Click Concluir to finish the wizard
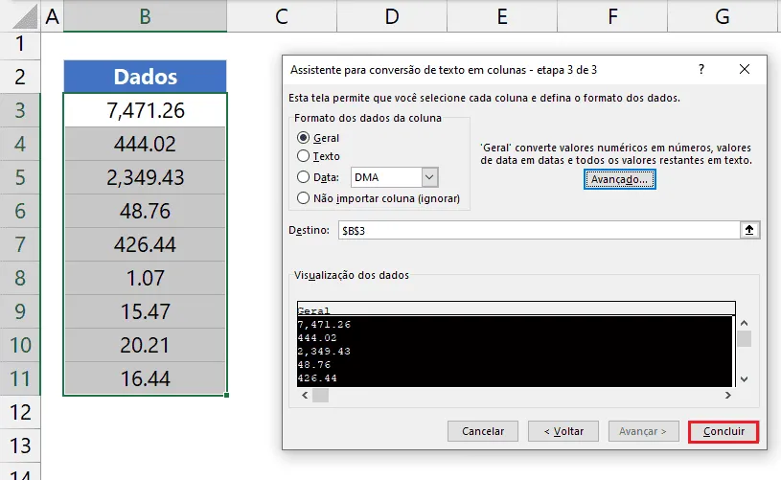This screenshot has height=480, width=781. 724,432
